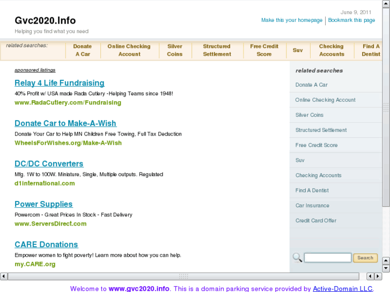390x292 pixels.
Task: Click the second left arrow beside the horizontal scrollbar
Action: tap(370, 276)
